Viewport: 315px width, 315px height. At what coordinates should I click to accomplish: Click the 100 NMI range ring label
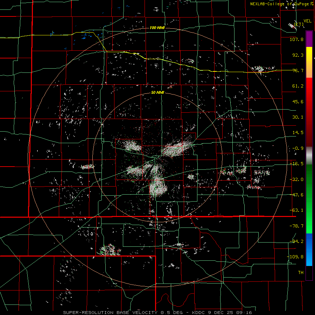(x=157, y=28)
